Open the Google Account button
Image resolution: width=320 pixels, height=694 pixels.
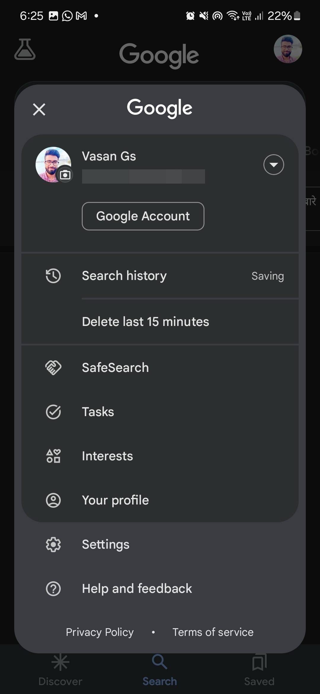(143, 216)
